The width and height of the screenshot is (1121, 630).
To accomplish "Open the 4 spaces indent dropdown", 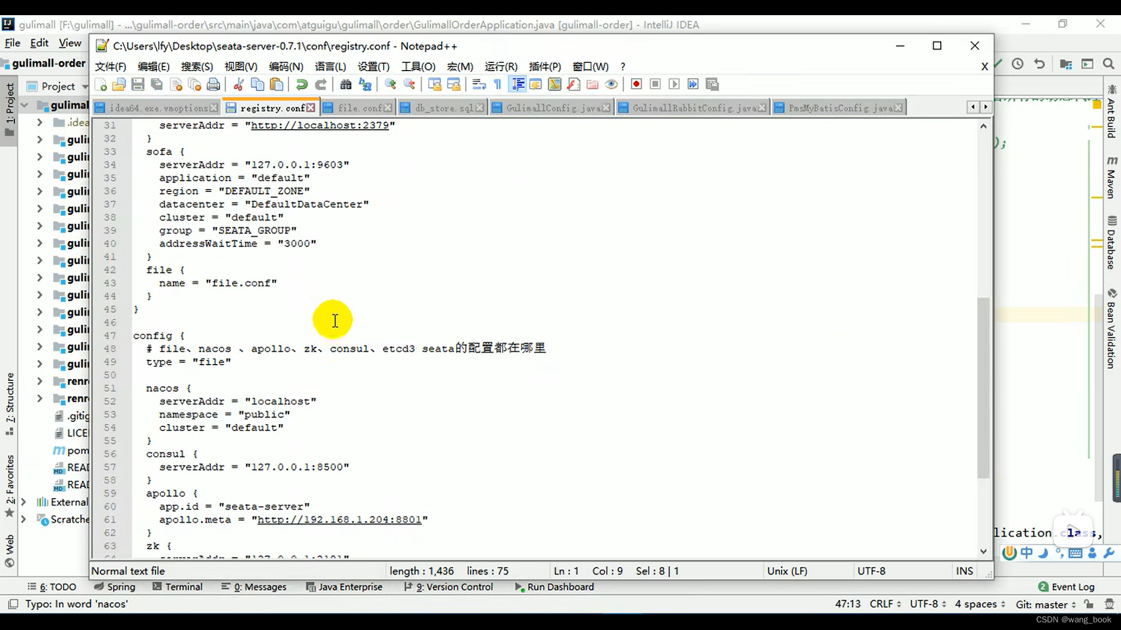I will (980, 604).
